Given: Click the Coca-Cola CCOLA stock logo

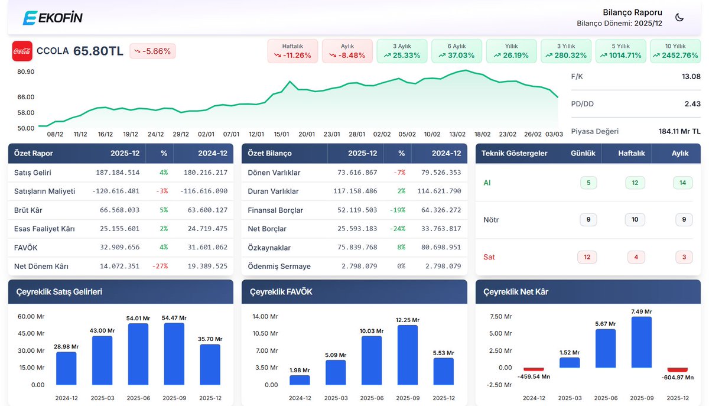Looking at the screenshot, I should point(22,51).
